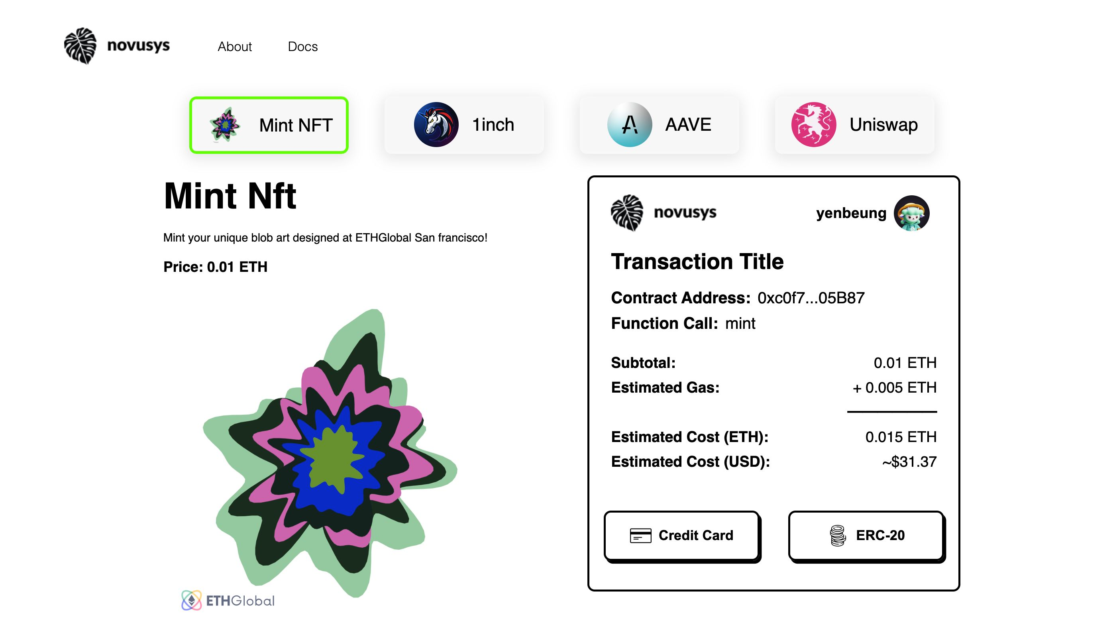Click the novusys leaf logo in header
This screenshot has height=625, width=1119.
80,45
